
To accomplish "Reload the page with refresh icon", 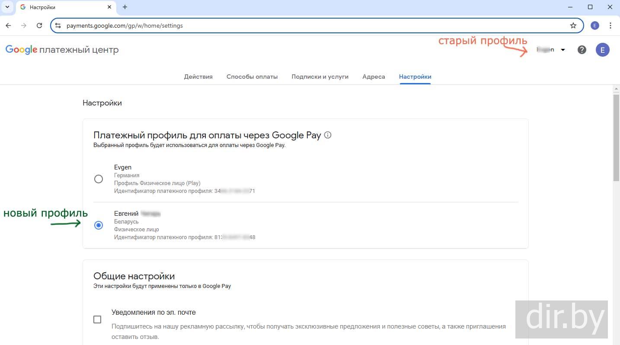I will (39, 26).
